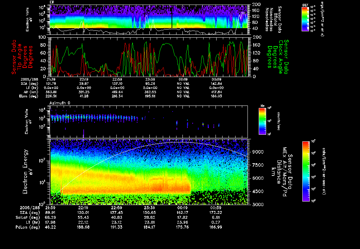Click the green "Clock Angle" axis label

click(280, 57)
